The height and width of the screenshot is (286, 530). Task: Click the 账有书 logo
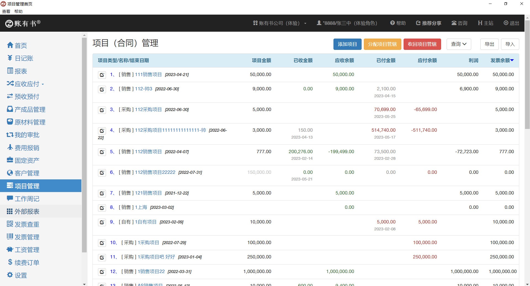point(23,23)
